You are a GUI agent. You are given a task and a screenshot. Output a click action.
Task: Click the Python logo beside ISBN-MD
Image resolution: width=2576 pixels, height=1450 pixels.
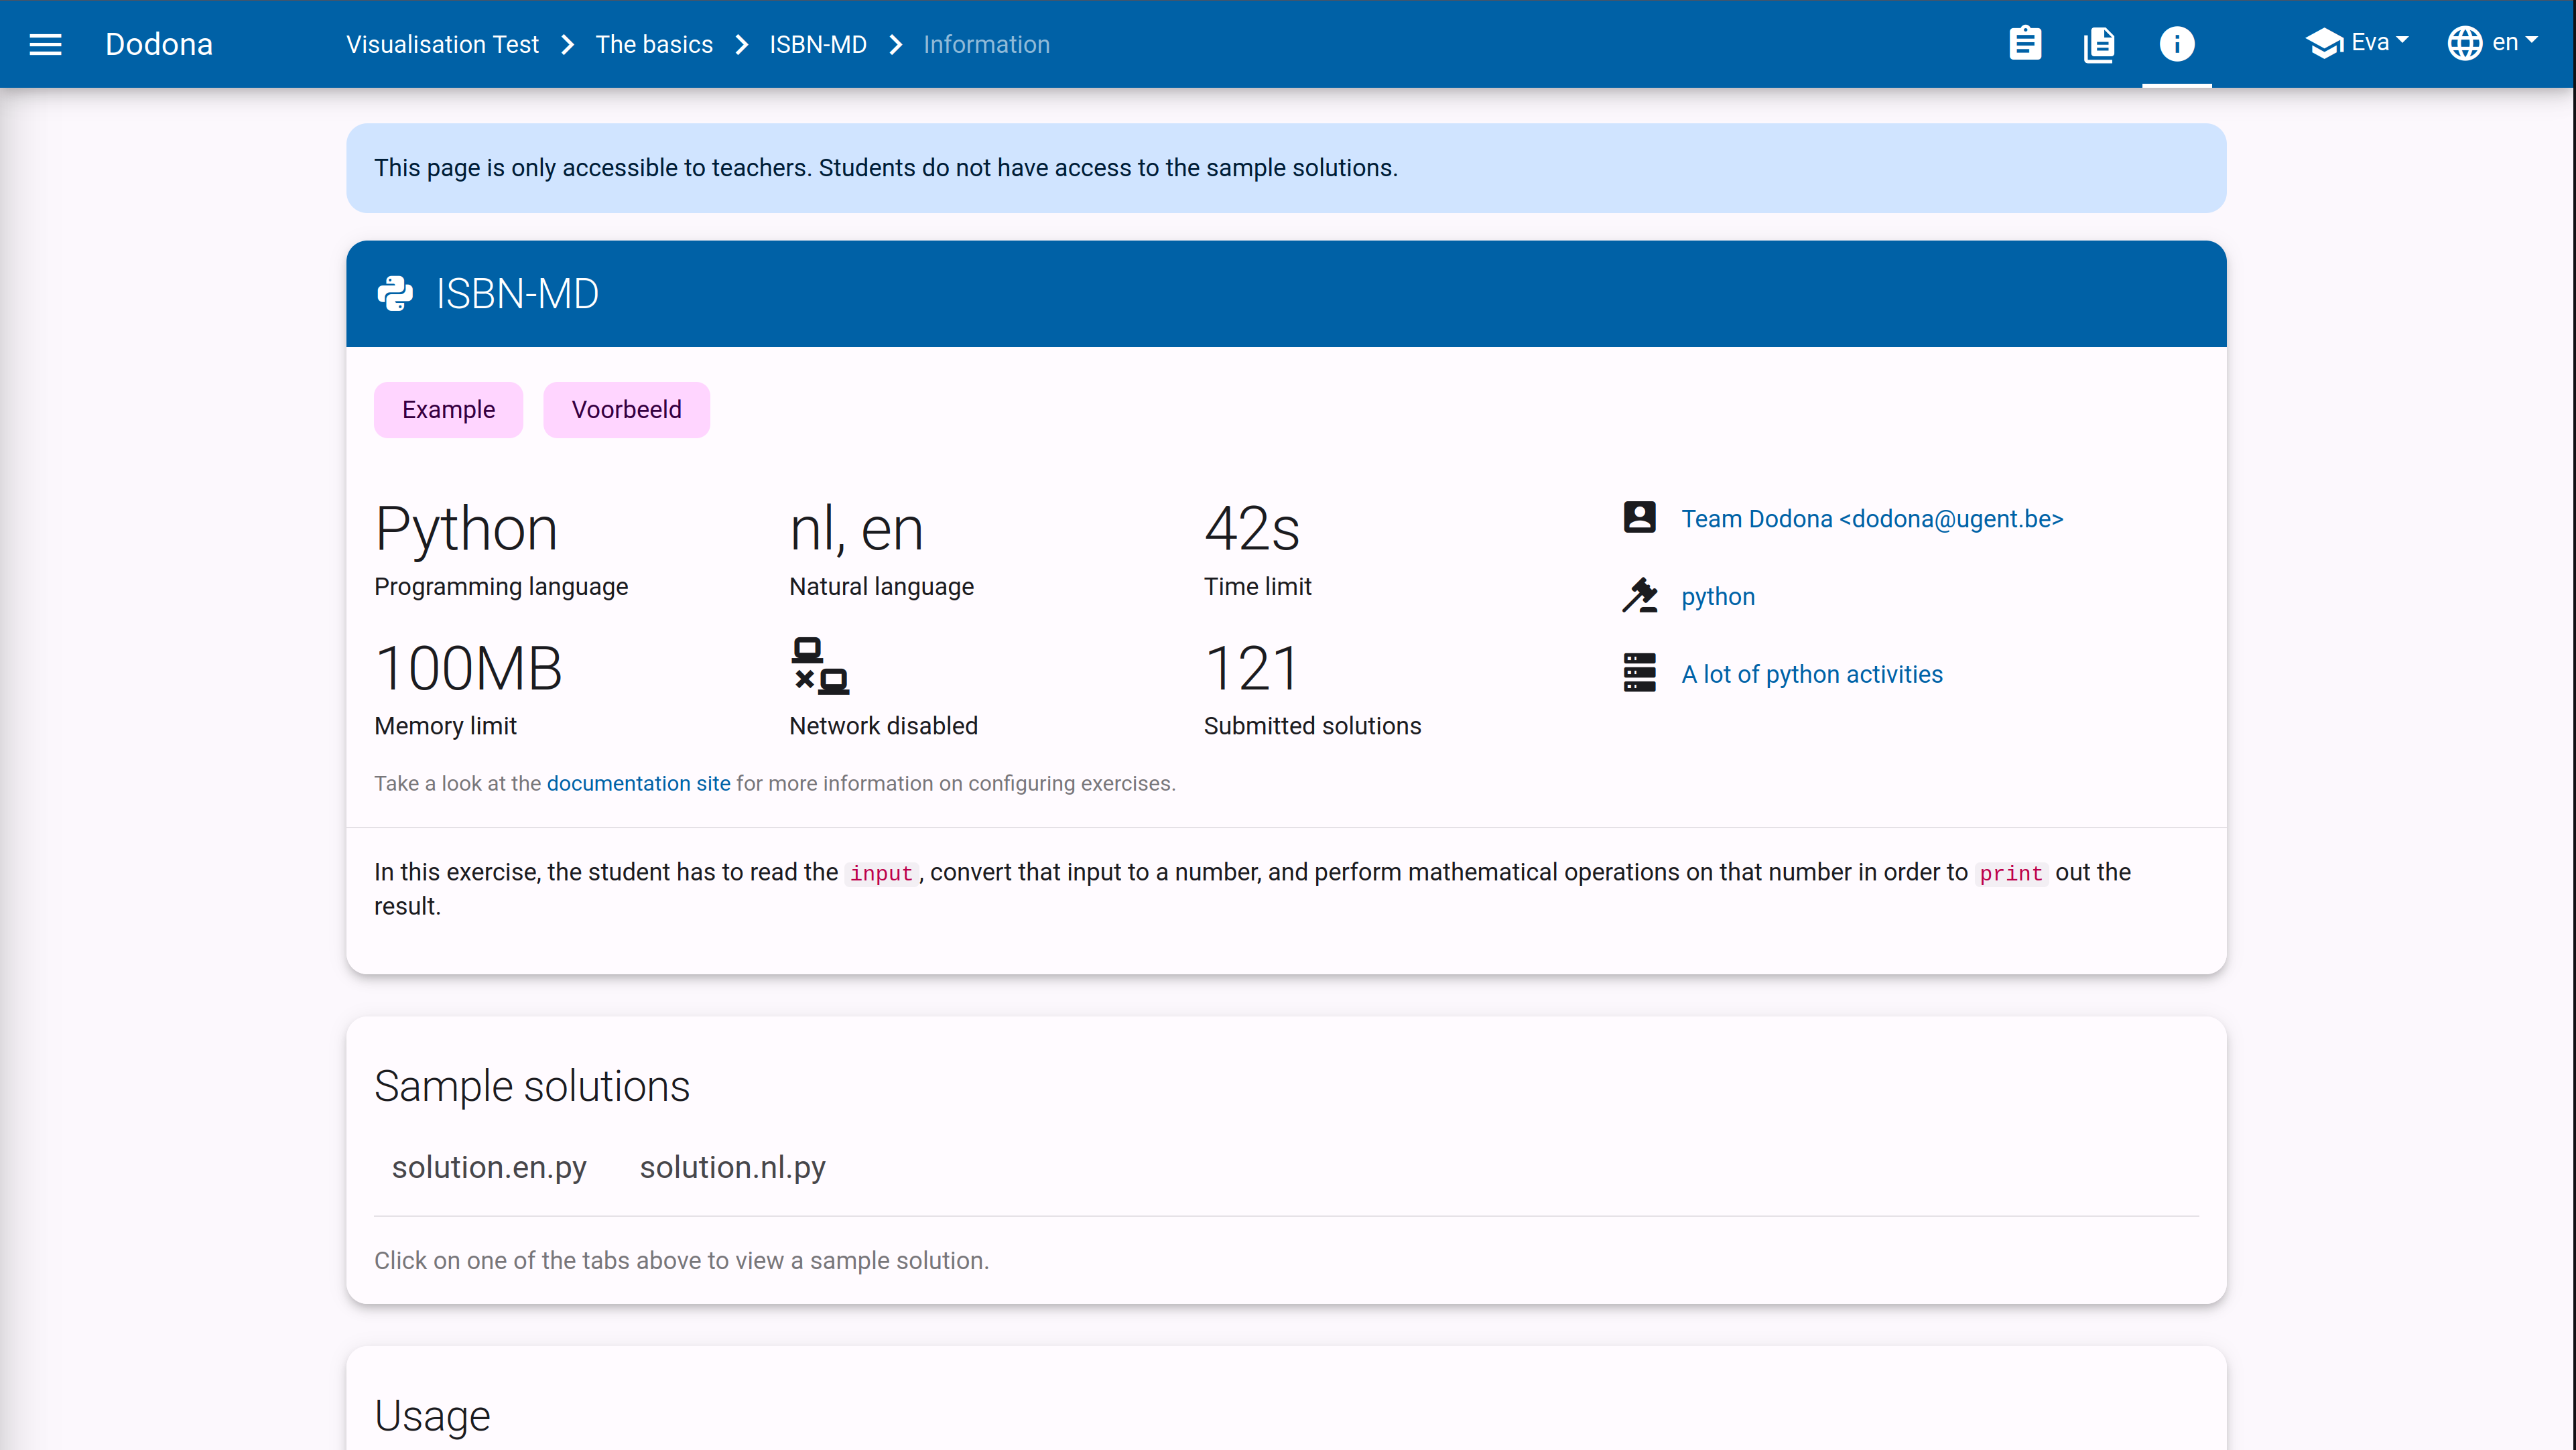395,294
